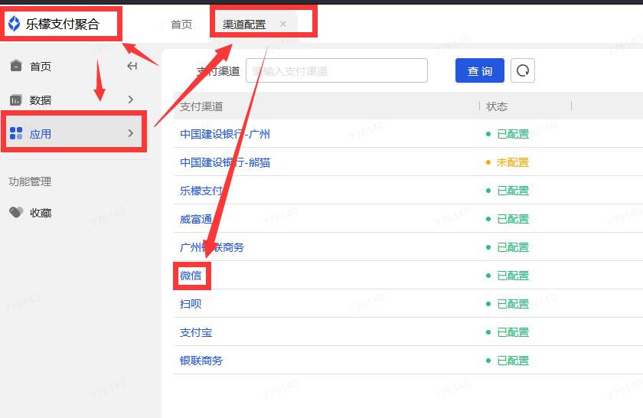This screenshot has width=643, height=418.
Task: Click the 状态 column header
Action: 497,106
